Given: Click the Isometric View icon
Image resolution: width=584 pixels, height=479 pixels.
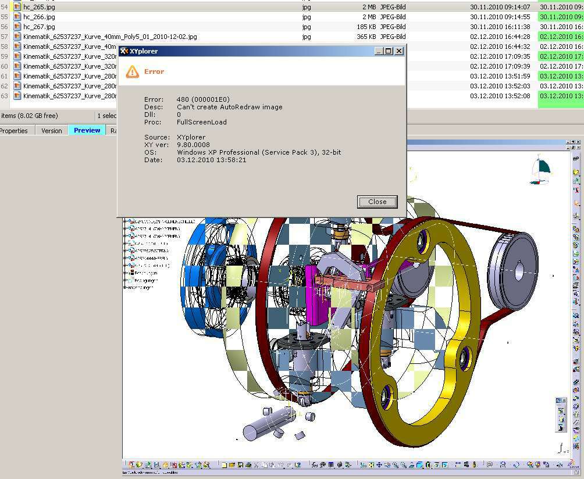Looking at the screenshot, I should [419, 466].
